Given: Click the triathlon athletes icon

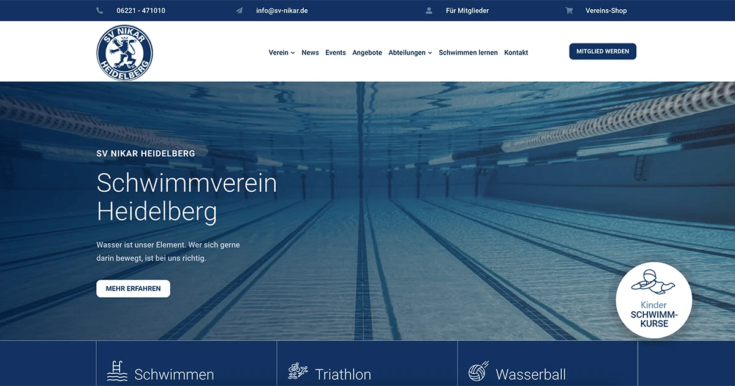Looking at the screenshot, I should (x=298, y=371).
